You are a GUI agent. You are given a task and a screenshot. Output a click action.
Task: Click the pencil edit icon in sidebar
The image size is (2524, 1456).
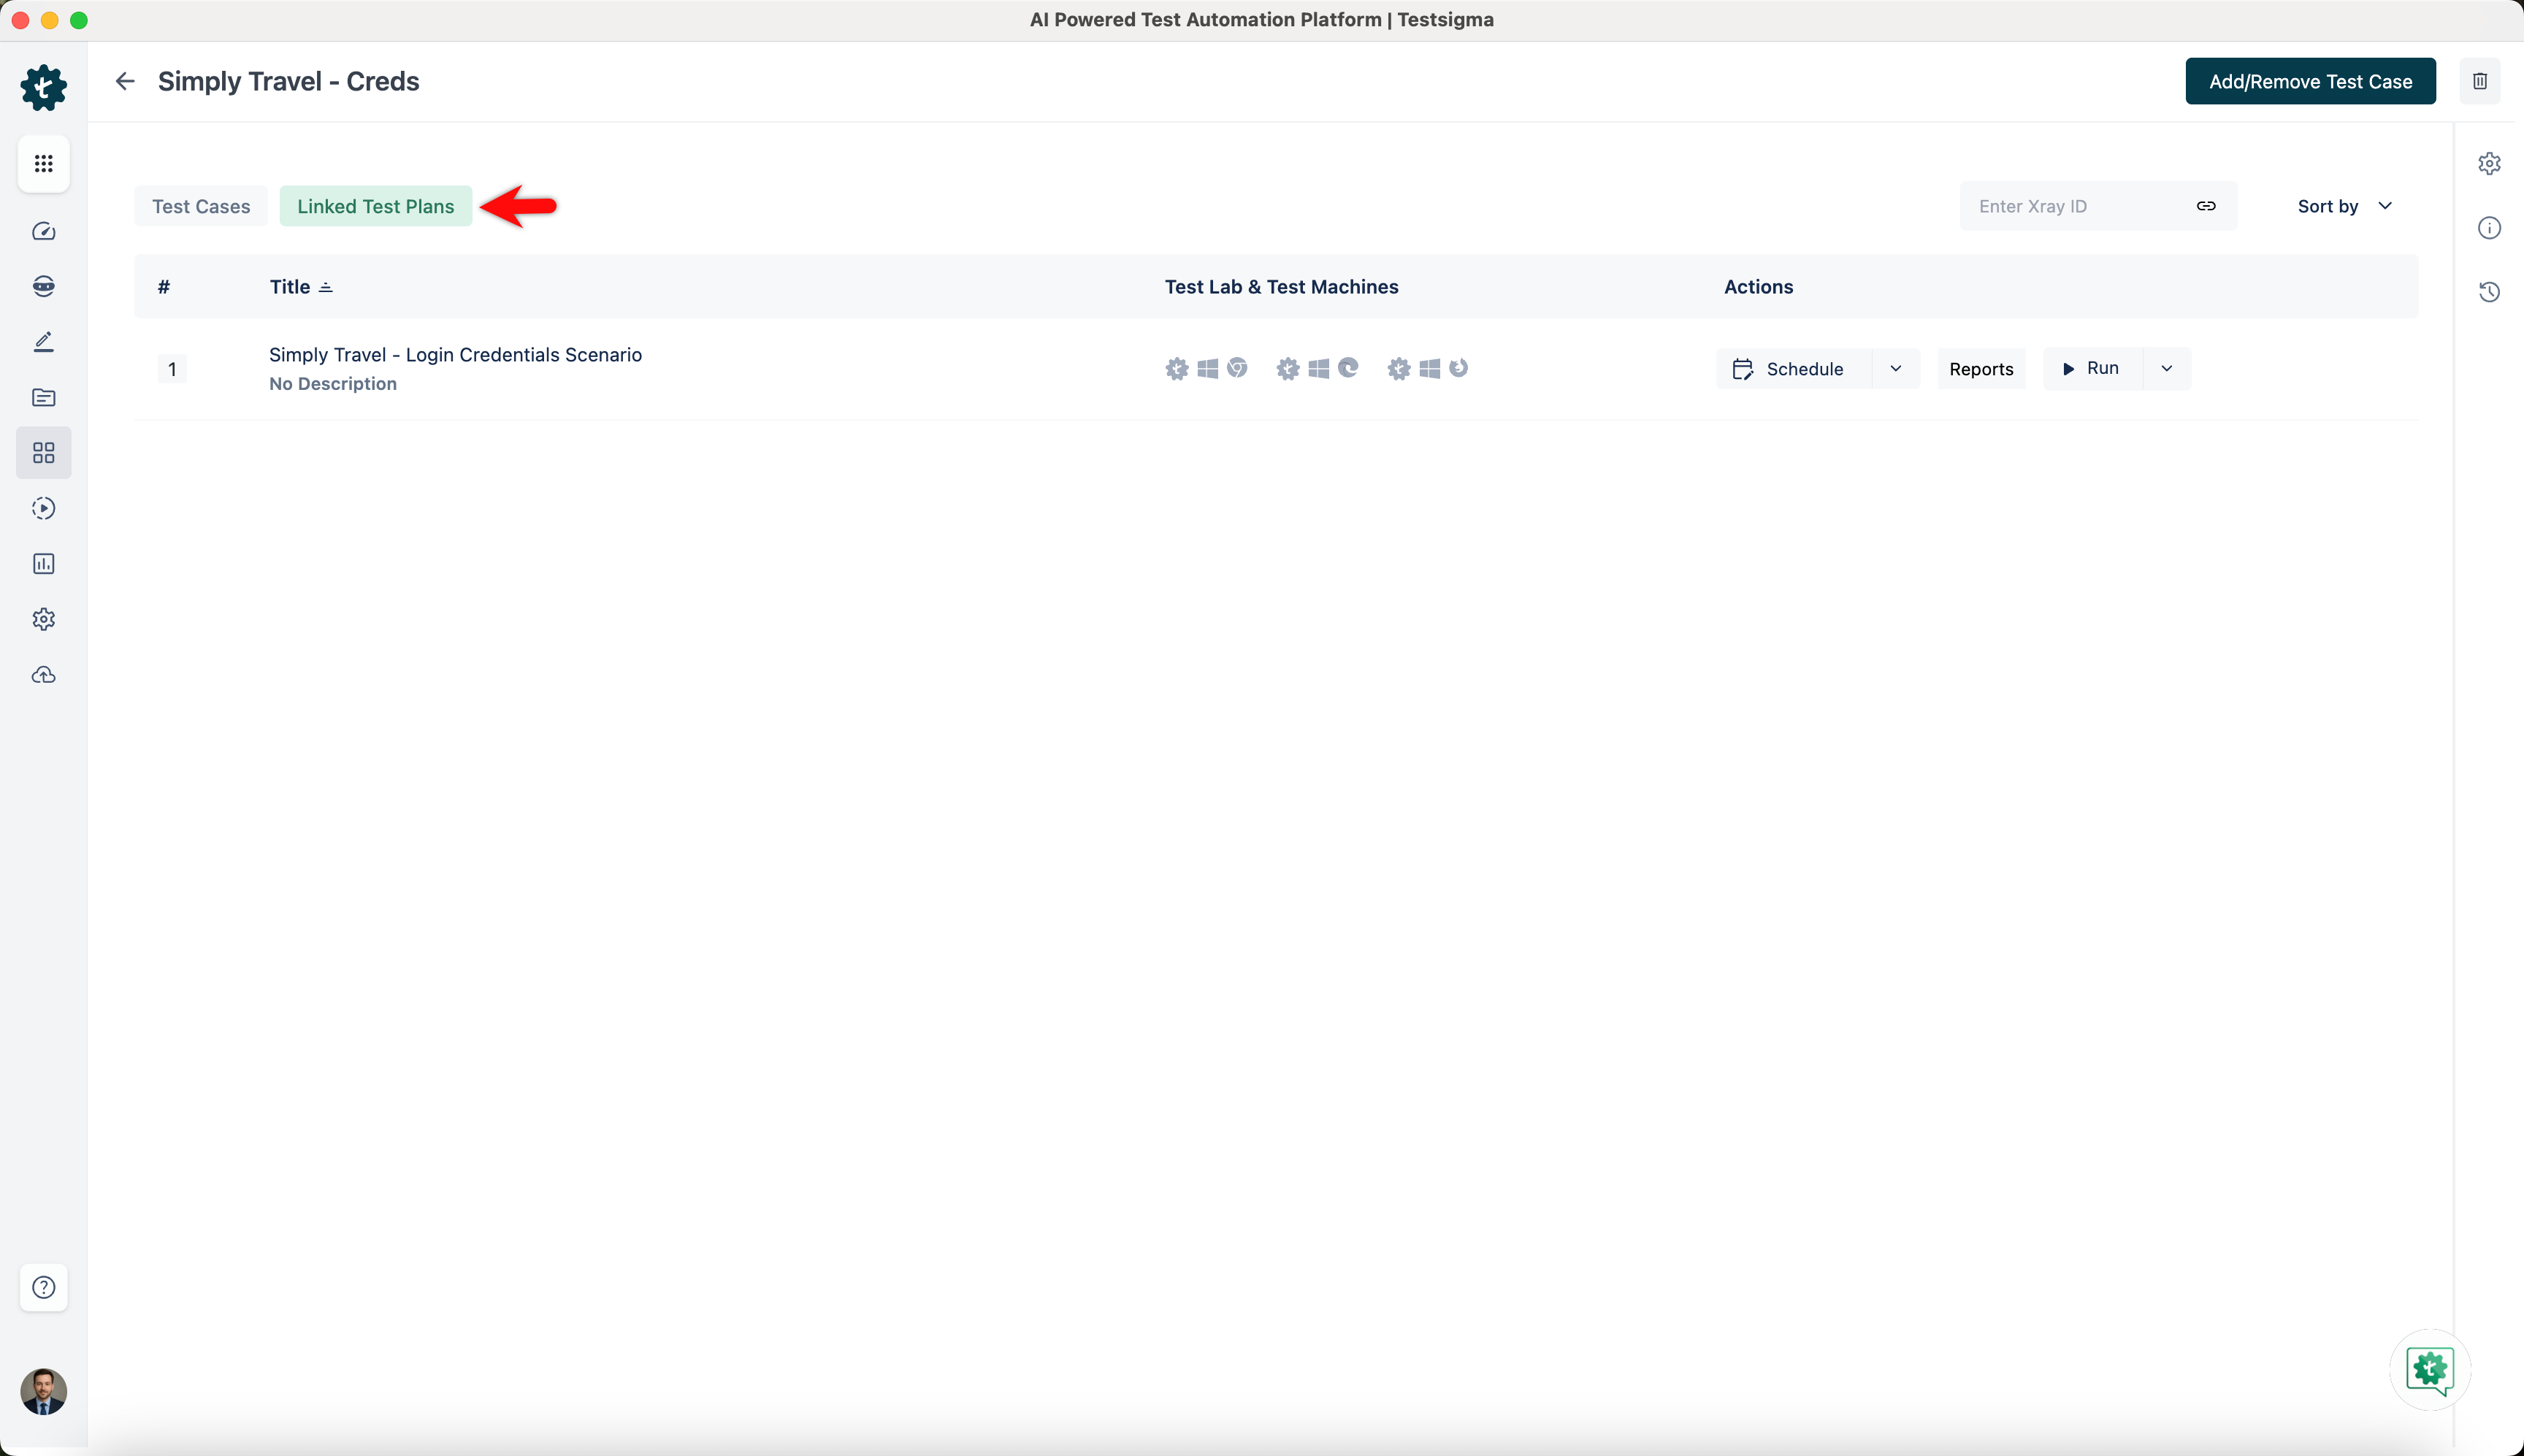(x=44, y=342)
